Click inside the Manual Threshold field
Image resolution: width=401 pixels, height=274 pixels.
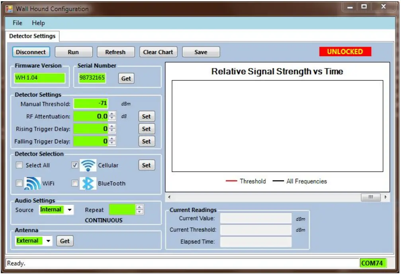(91, 103)
